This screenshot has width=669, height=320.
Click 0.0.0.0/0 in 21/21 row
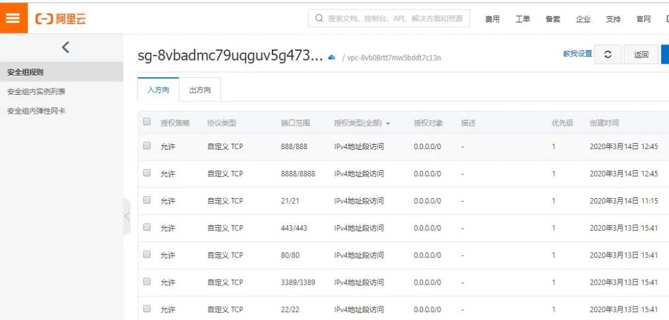point(427,201)
